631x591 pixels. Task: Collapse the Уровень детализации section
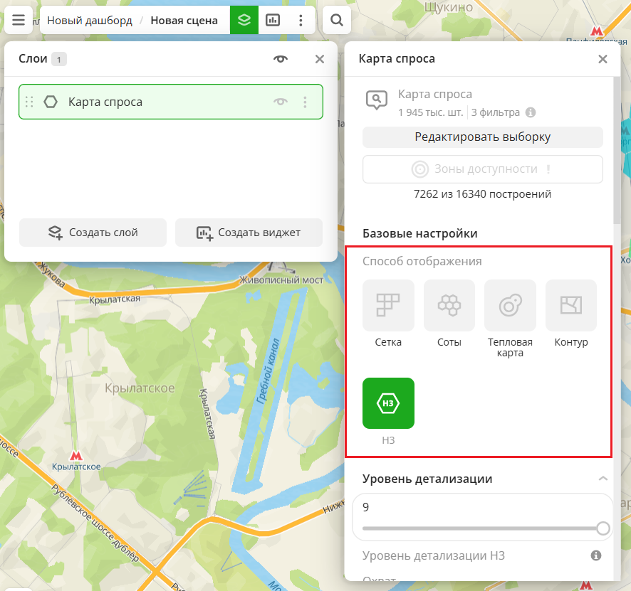click(603, 479)
